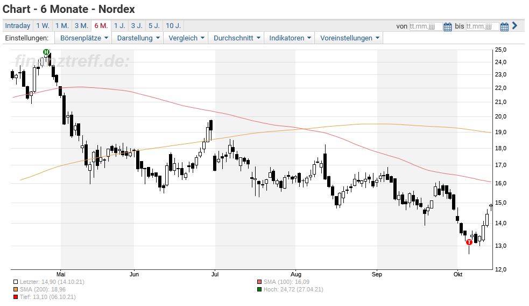Screen dimensions: 529x306
Task: Click the 'Mai' axis label
Action: pyautogui.click(x=61, y=274)
